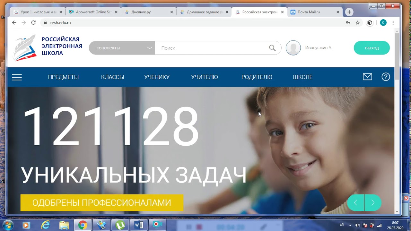Open the messages envelope icon
This screenshot has width=411, height=231.
click(x=367, y=77)
